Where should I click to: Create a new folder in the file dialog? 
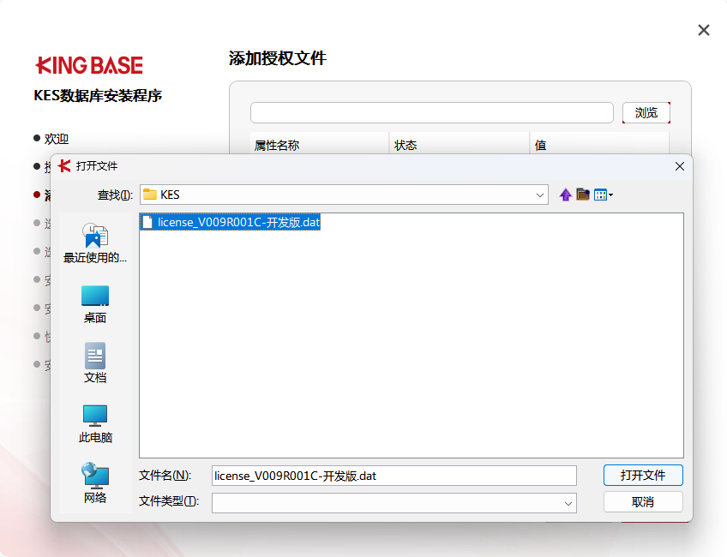[583, 195]
